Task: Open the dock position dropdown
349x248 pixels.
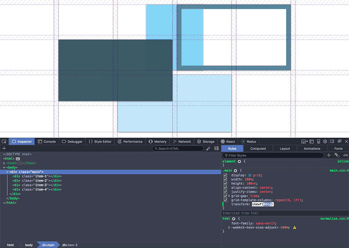Action: pos(304,142)
